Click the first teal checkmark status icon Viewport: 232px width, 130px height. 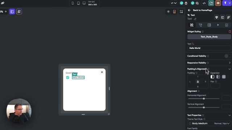point(182,3)
